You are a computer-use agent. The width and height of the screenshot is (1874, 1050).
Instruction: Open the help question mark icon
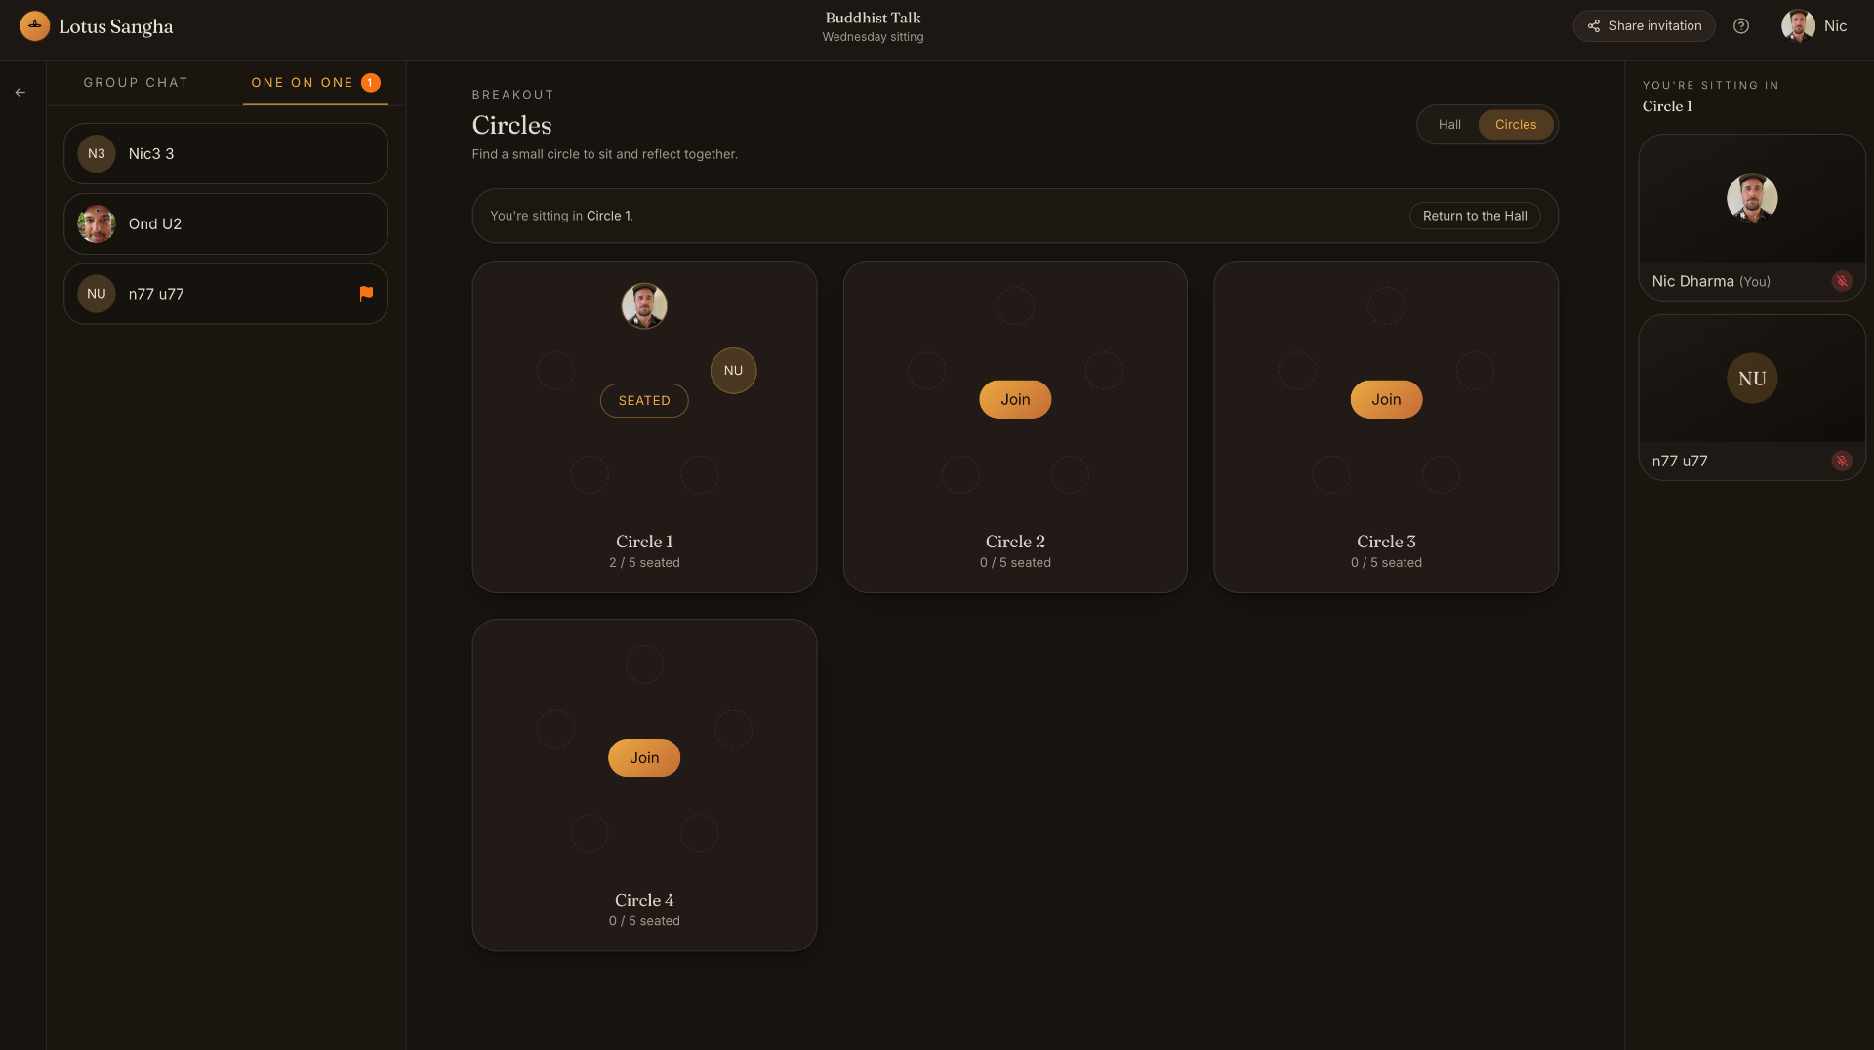pos(1741,26)
